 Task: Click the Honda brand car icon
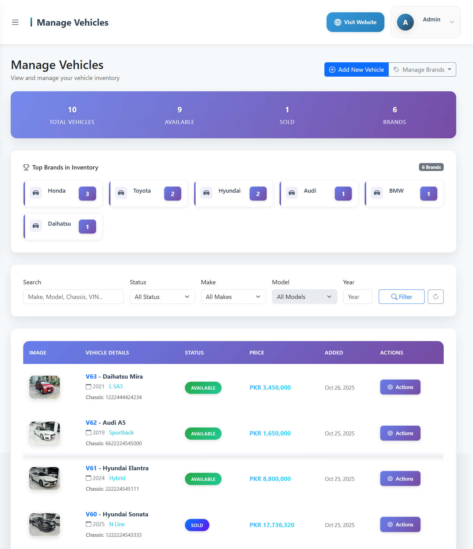click(x=36, y=193)
